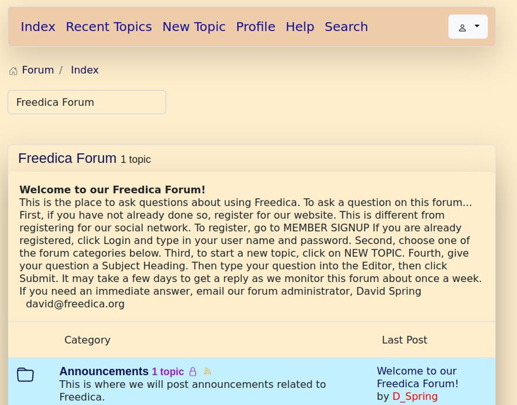Click the Index breadcrumb link
Image resolution: width=517 pixels, height=405 pixels.
[84, 70]
